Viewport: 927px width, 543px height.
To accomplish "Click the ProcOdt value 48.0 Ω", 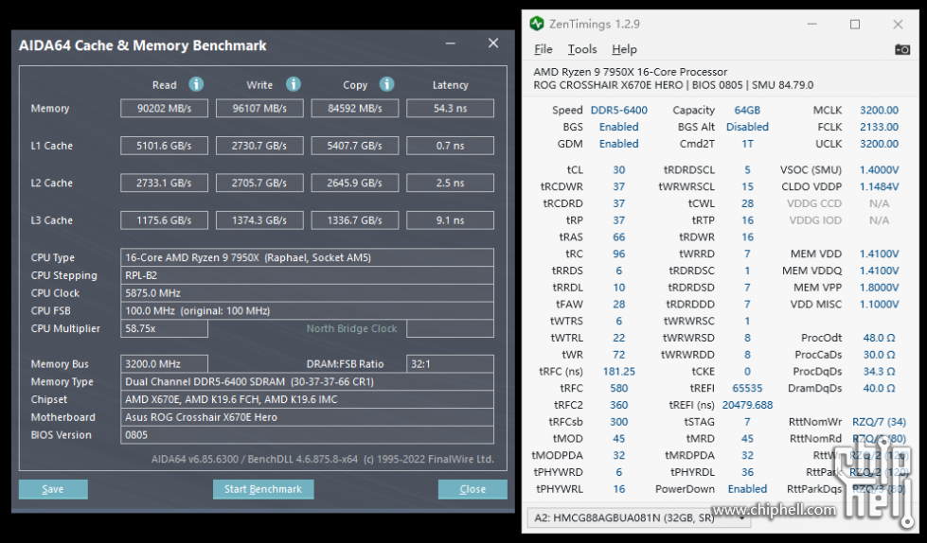I will pos(879,338).
